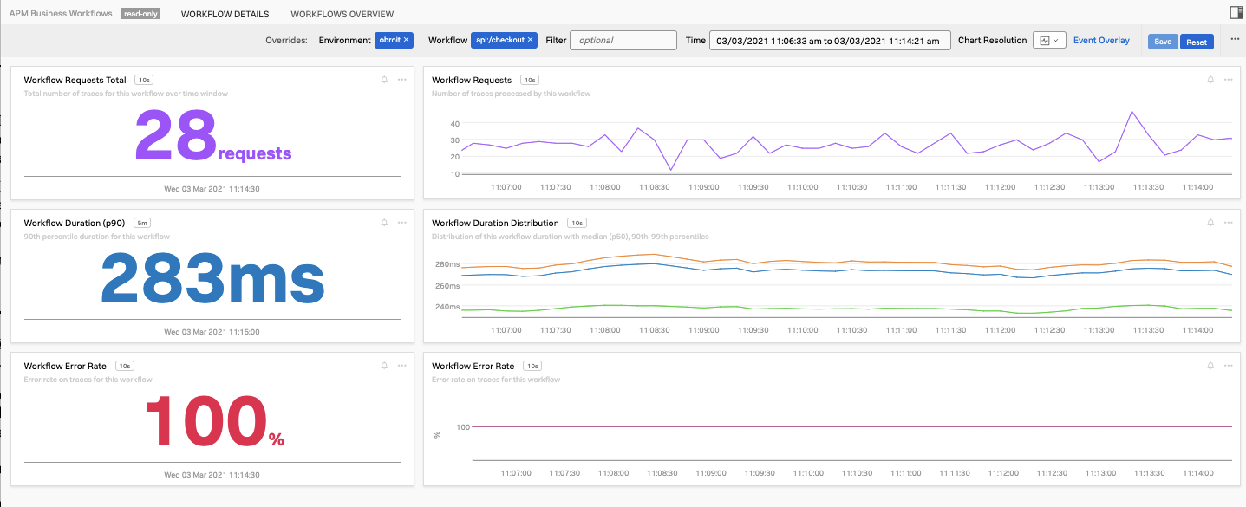Screen dimensions: 1246x507
Task: Remove the obroit environment filter tag
Action: (x=406, y=40)
